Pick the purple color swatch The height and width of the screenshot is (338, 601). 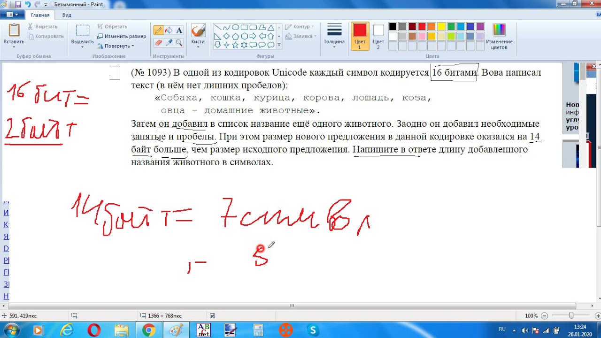point(480,27)
